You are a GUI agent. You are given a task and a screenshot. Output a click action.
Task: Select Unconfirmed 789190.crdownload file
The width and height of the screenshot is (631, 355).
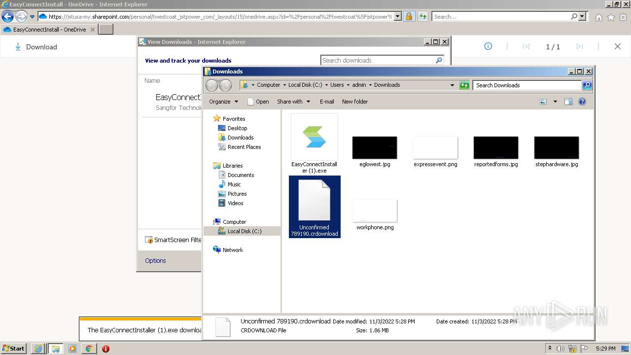(x=315, y=207)
